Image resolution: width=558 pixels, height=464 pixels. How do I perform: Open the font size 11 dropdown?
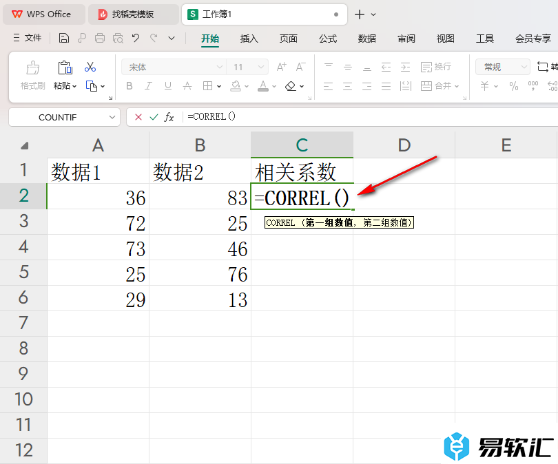coord(261,67)
